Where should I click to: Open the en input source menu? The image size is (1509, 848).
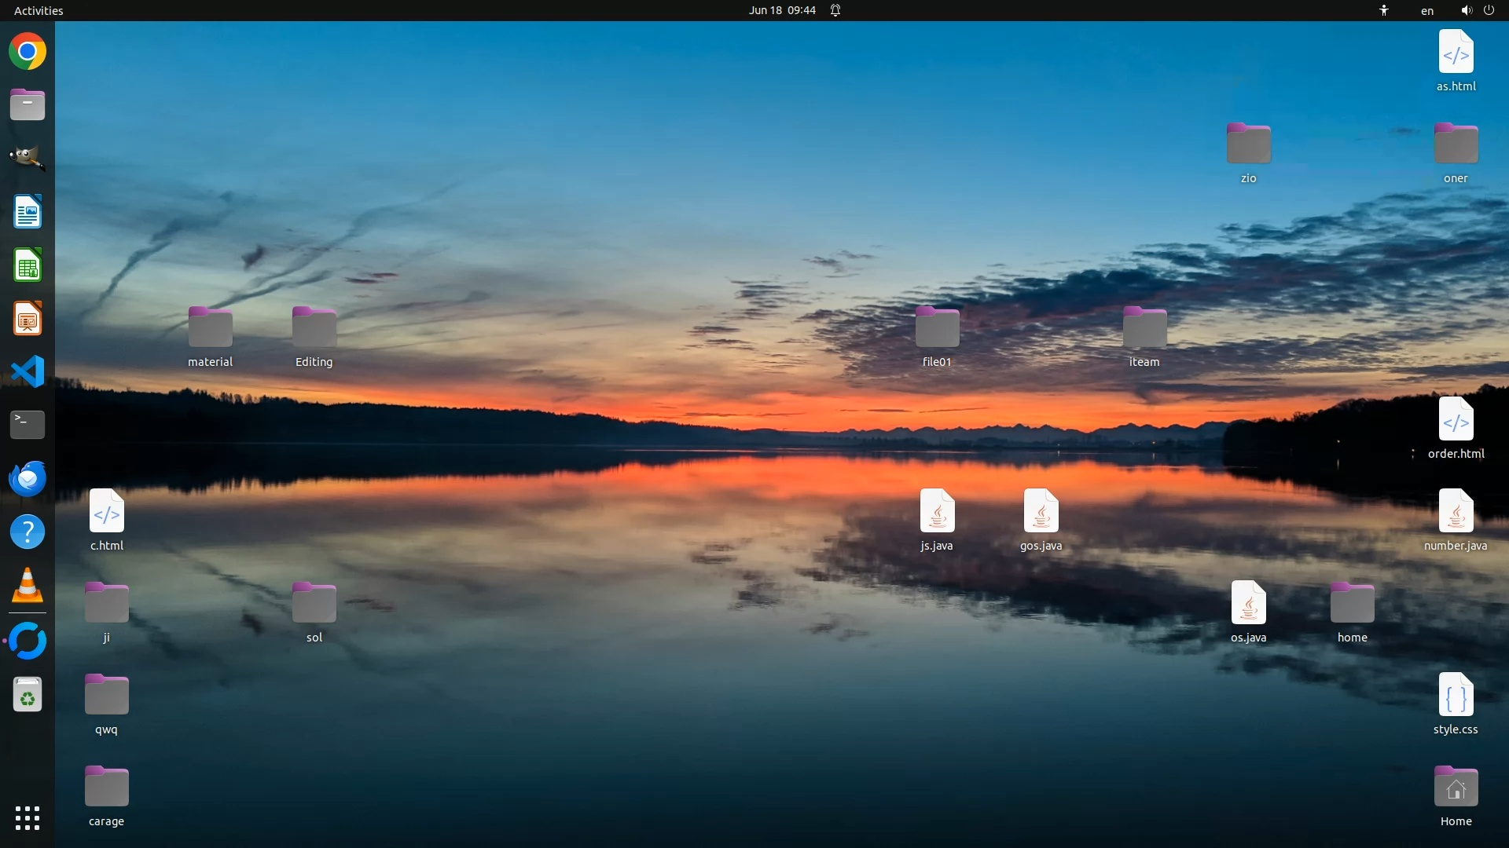pos(1426,10)
